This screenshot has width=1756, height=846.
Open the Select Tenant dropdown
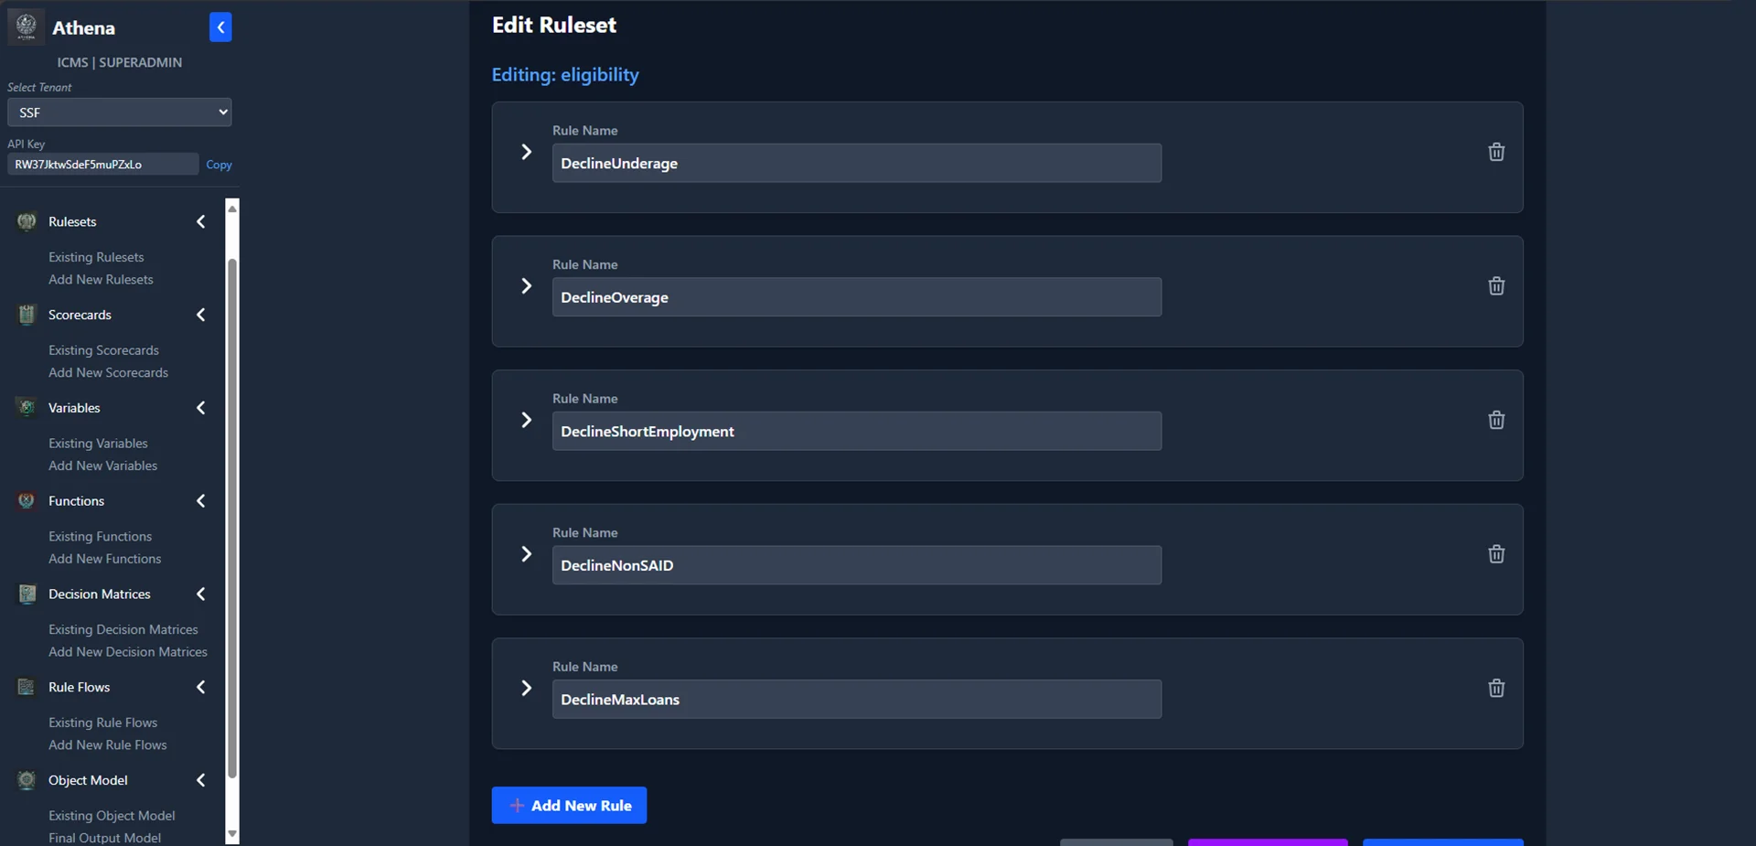119,112
